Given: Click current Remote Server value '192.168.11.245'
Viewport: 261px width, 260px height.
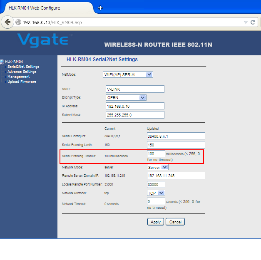Looking at the screenshot, I should (115, 176).
